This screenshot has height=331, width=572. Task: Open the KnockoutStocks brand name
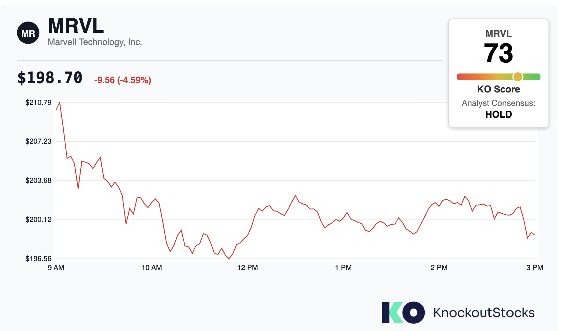click(x=484, y=313)
